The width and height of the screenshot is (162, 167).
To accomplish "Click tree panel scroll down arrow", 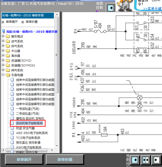I will (57, 146).
